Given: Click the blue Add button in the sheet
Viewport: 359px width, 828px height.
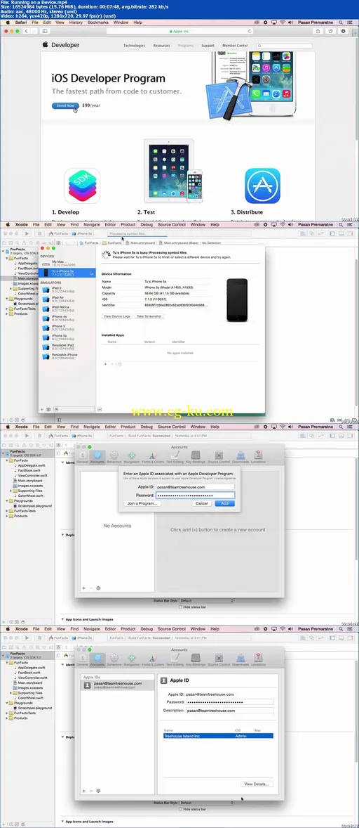Looking at the screenshot, I should [225, 504].
